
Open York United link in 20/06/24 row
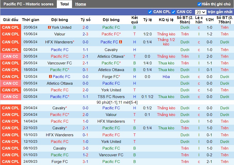click(61, 27)
